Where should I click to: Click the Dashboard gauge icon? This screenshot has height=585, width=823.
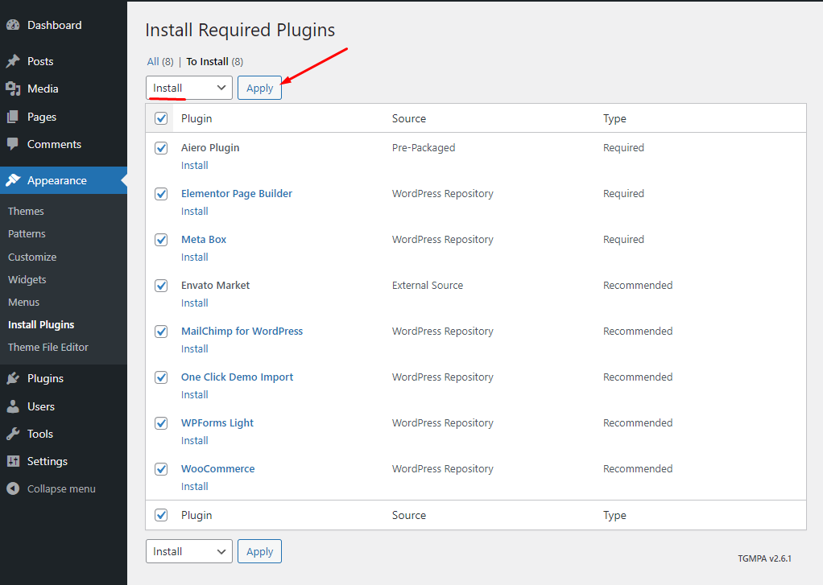(13, 25)
